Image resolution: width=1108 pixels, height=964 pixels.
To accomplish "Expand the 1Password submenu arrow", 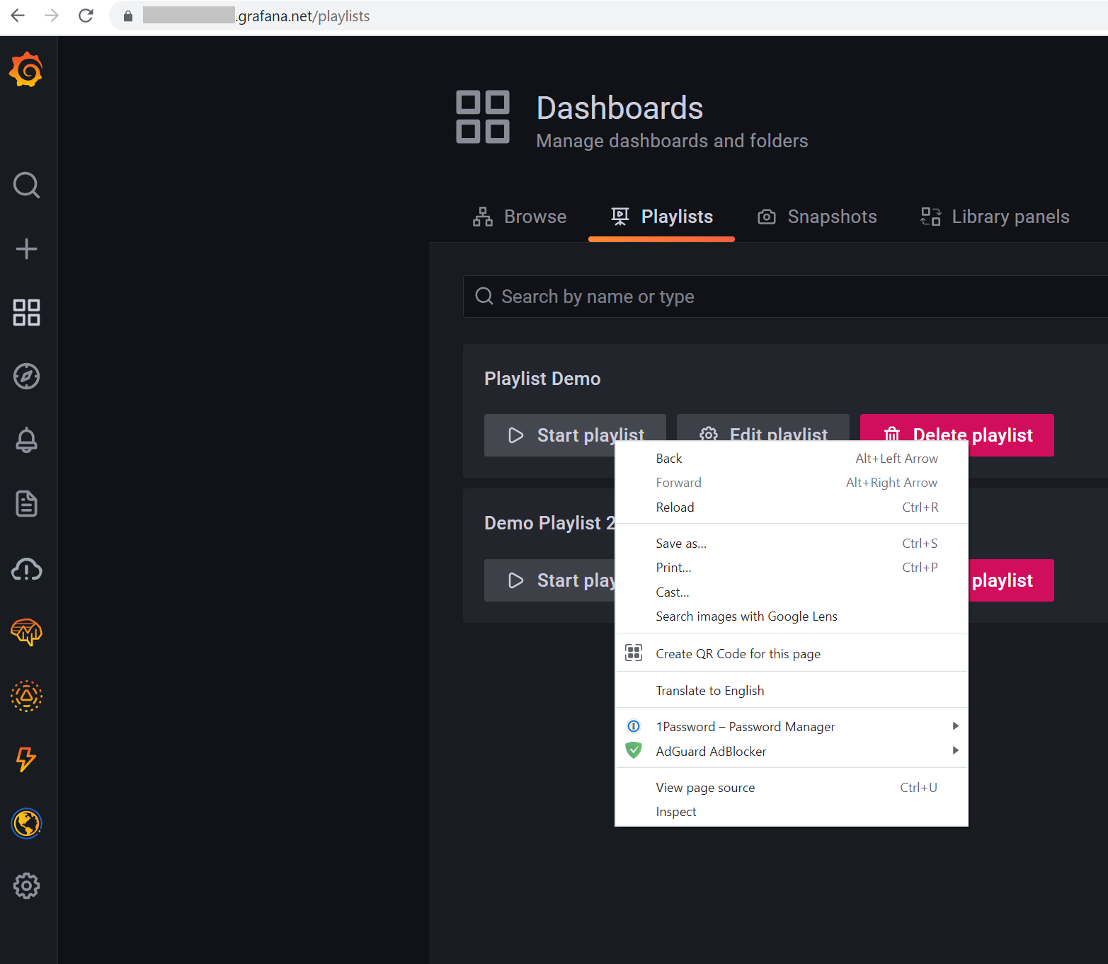I will coord(956,726).
